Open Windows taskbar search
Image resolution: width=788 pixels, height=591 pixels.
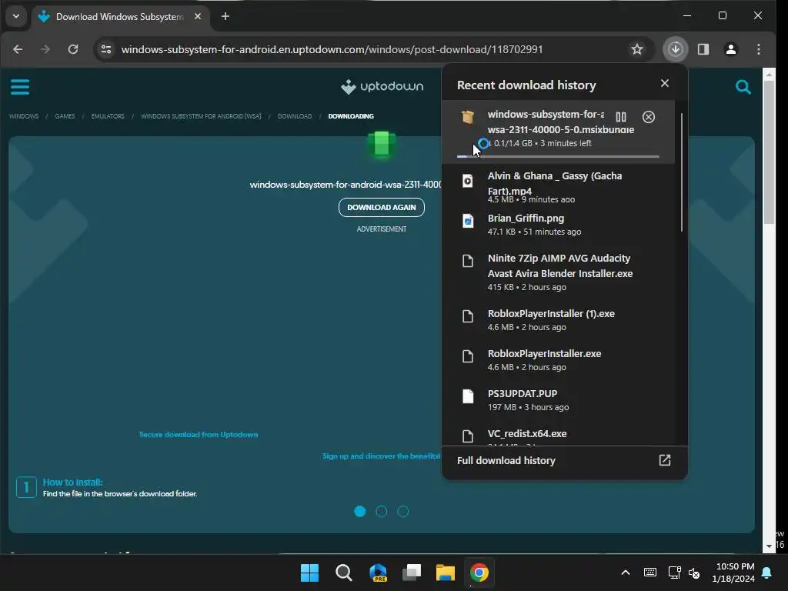pos(344,573)
